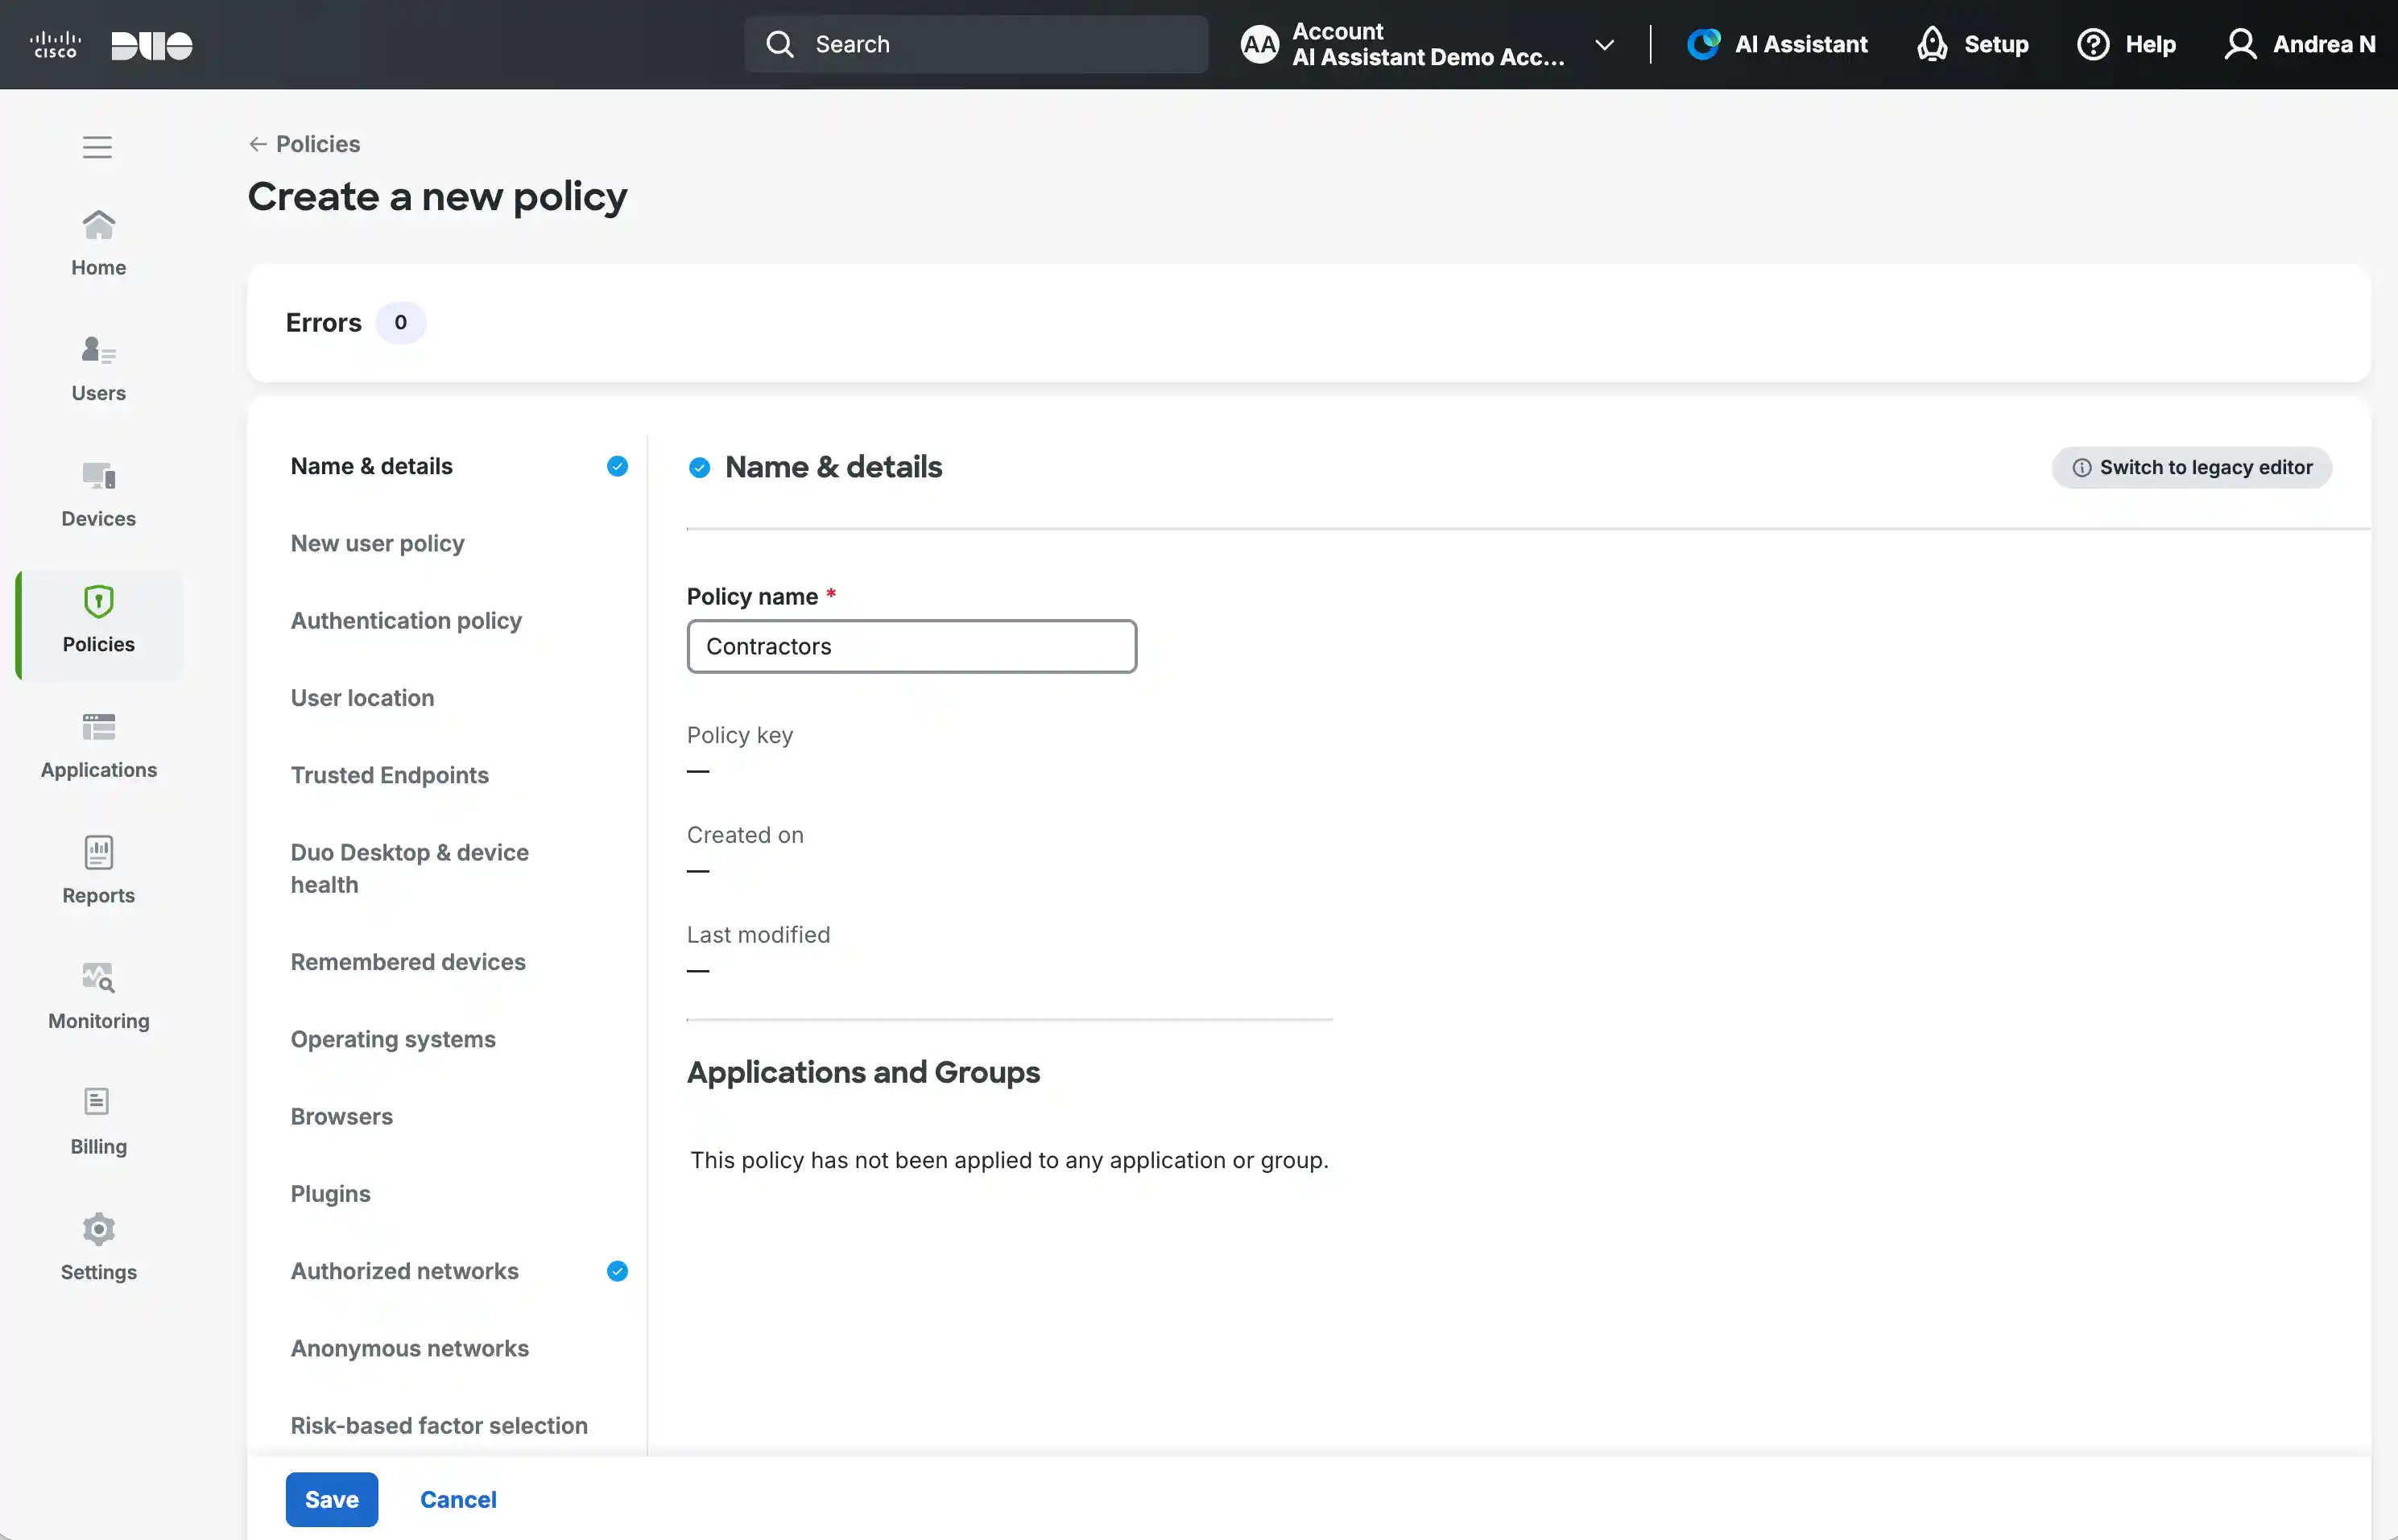2398x1540 pixels.
Task: Switch to legacy editor
Action: 2191,467
